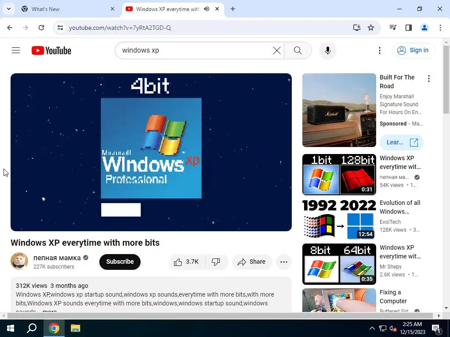Install YouTube app icon in address bar
The image size is (450, 337).
(356, 28)
